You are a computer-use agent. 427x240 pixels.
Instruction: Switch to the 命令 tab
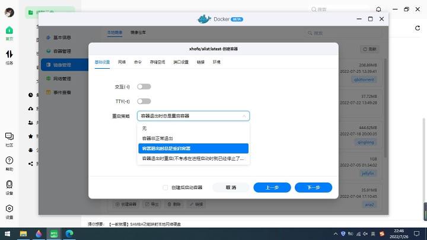(138, 62)
